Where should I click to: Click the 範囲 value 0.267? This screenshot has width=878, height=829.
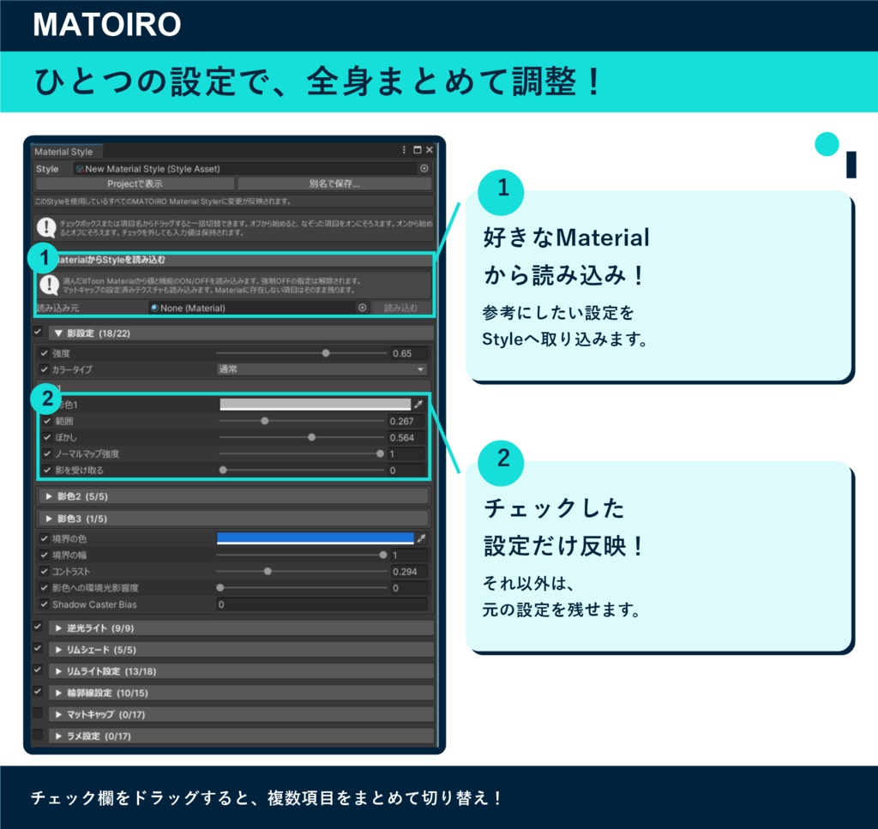pyautogui.click(x=406, y=421)
